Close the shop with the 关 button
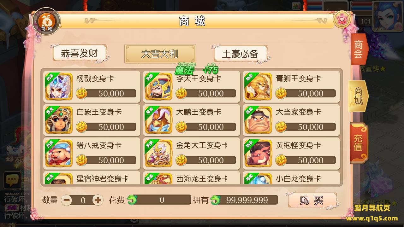 pyautogui.click(x=342, y=20)
